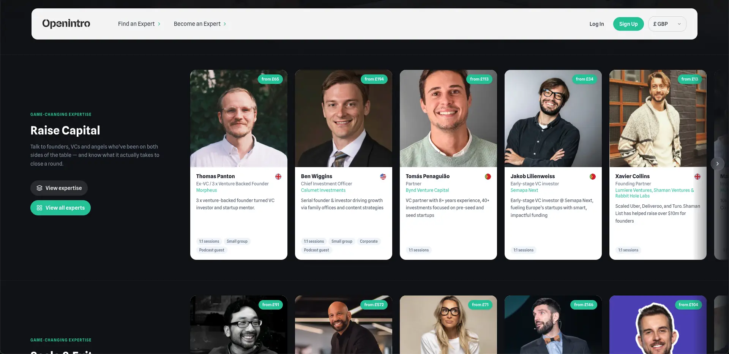
Task: Click the Thomas Panton name heading
Action: pyautogui.click(x=215, y=176)
